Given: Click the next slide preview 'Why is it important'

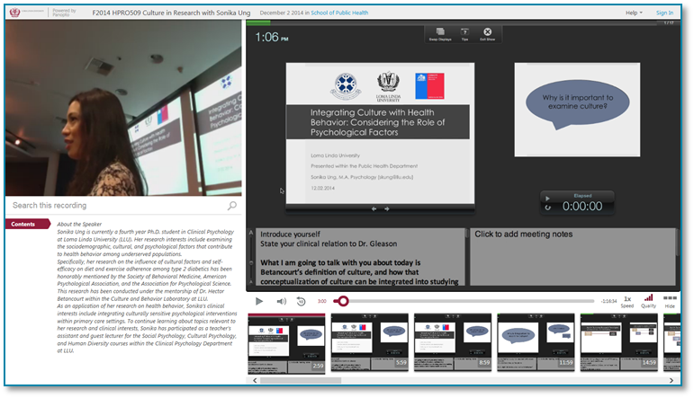Looking at the screenshot, I should pos(577,110).
